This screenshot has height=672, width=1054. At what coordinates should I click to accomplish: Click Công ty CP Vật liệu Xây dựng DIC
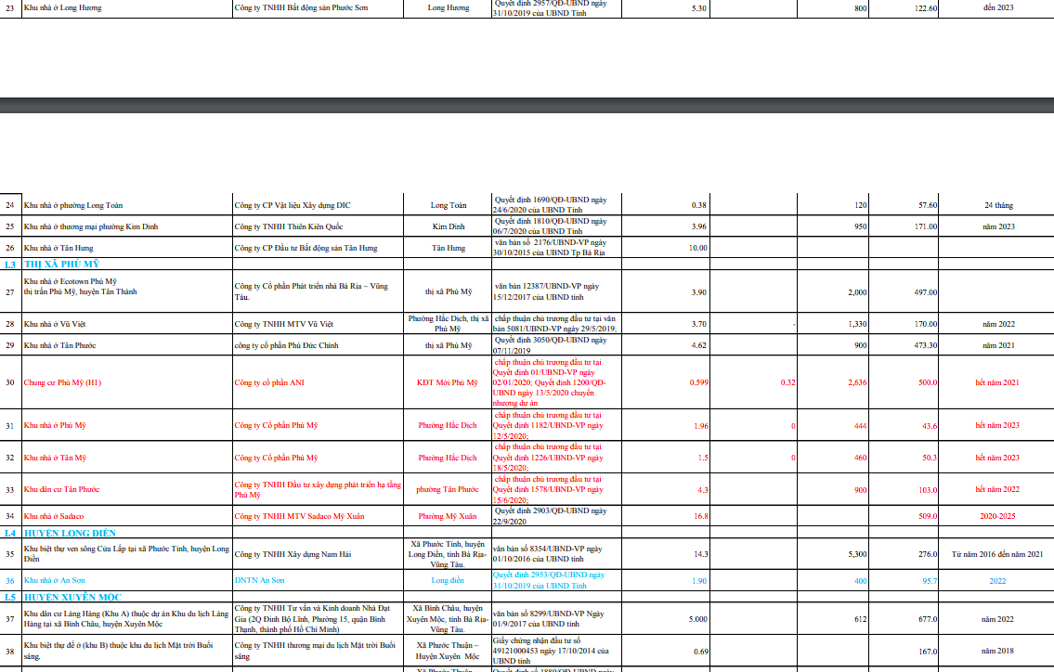point(293,205)
